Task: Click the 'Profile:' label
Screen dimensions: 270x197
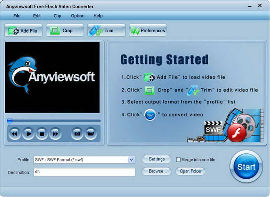Action: (x=24, y=160)
